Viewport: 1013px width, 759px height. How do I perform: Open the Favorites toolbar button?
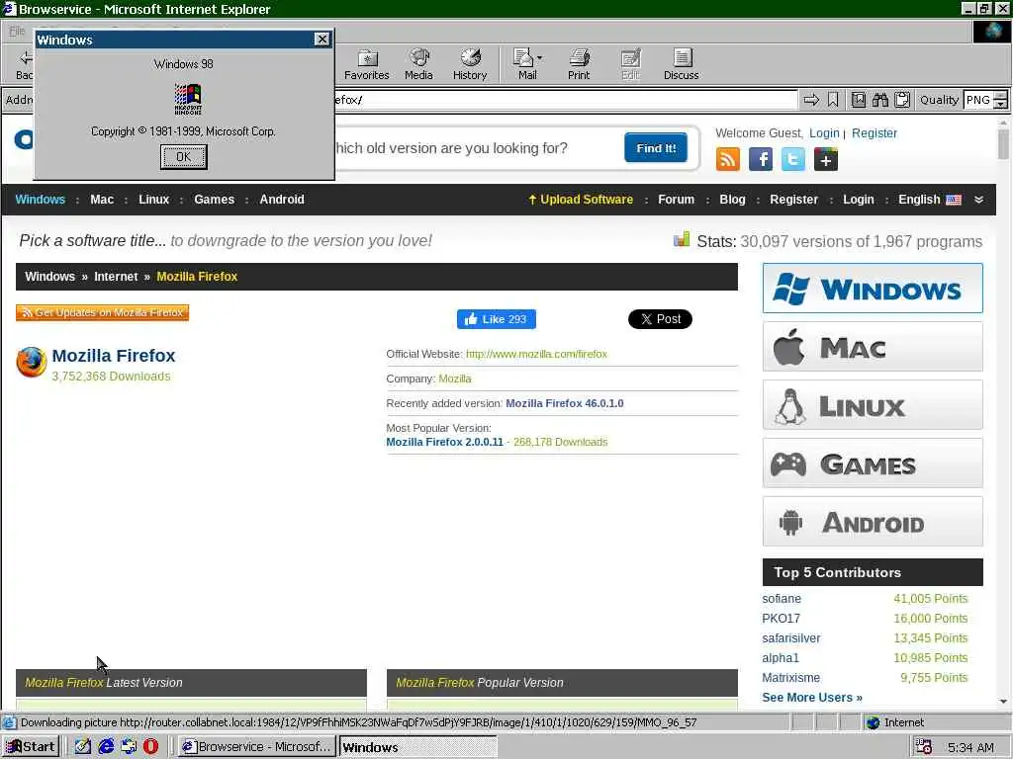tap(367, 64)
